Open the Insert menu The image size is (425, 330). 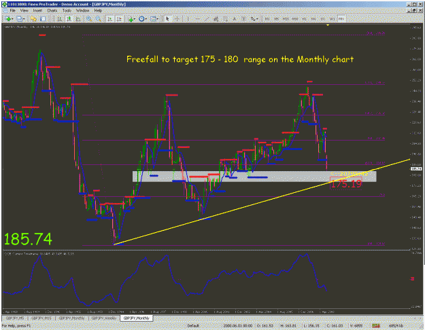37,11
